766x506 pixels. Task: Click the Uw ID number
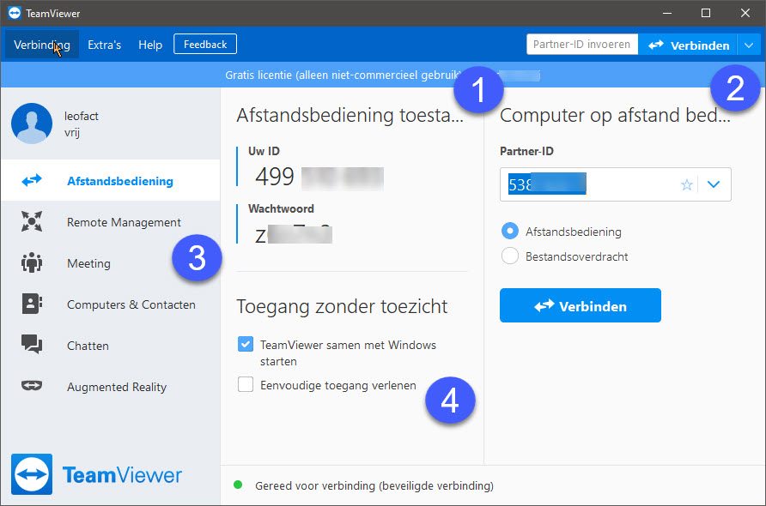pyautogui.click(x=319, y=177)
